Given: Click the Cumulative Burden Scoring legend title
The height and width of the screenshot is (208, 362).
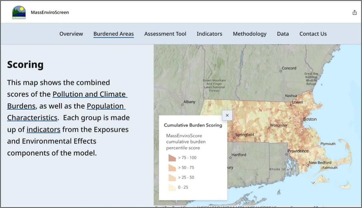Looking at the screenshot, I should point(193,125).
